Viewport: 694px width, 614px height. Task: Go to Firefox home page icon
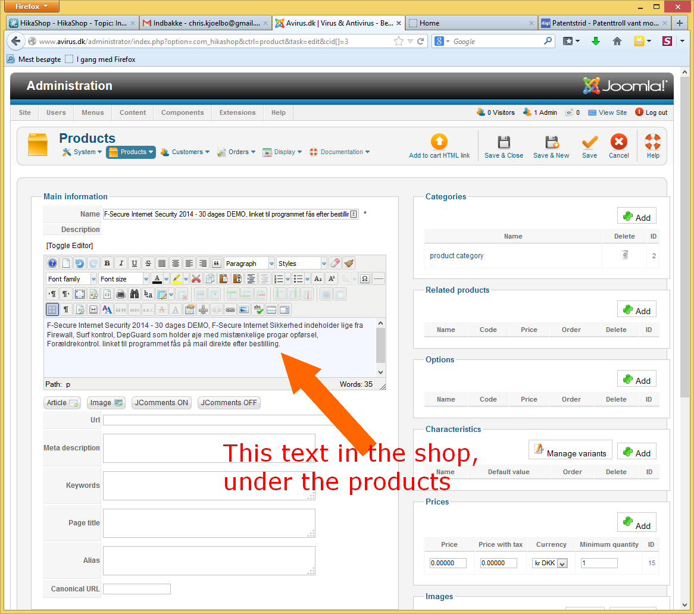click(x=617, y=41)
